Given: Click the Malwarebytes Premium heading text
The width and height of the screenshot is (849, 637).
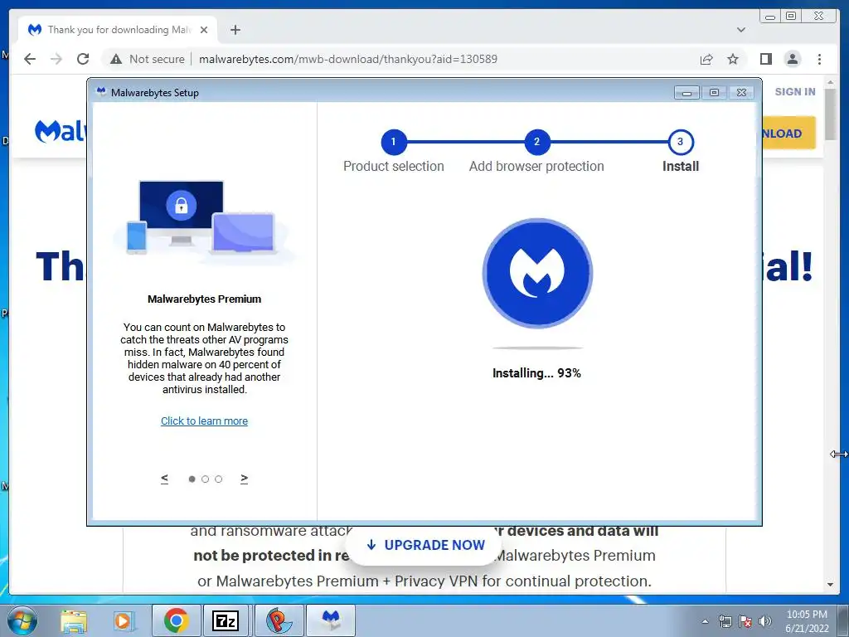Looking at the screenshot, I should coord(204,299).
